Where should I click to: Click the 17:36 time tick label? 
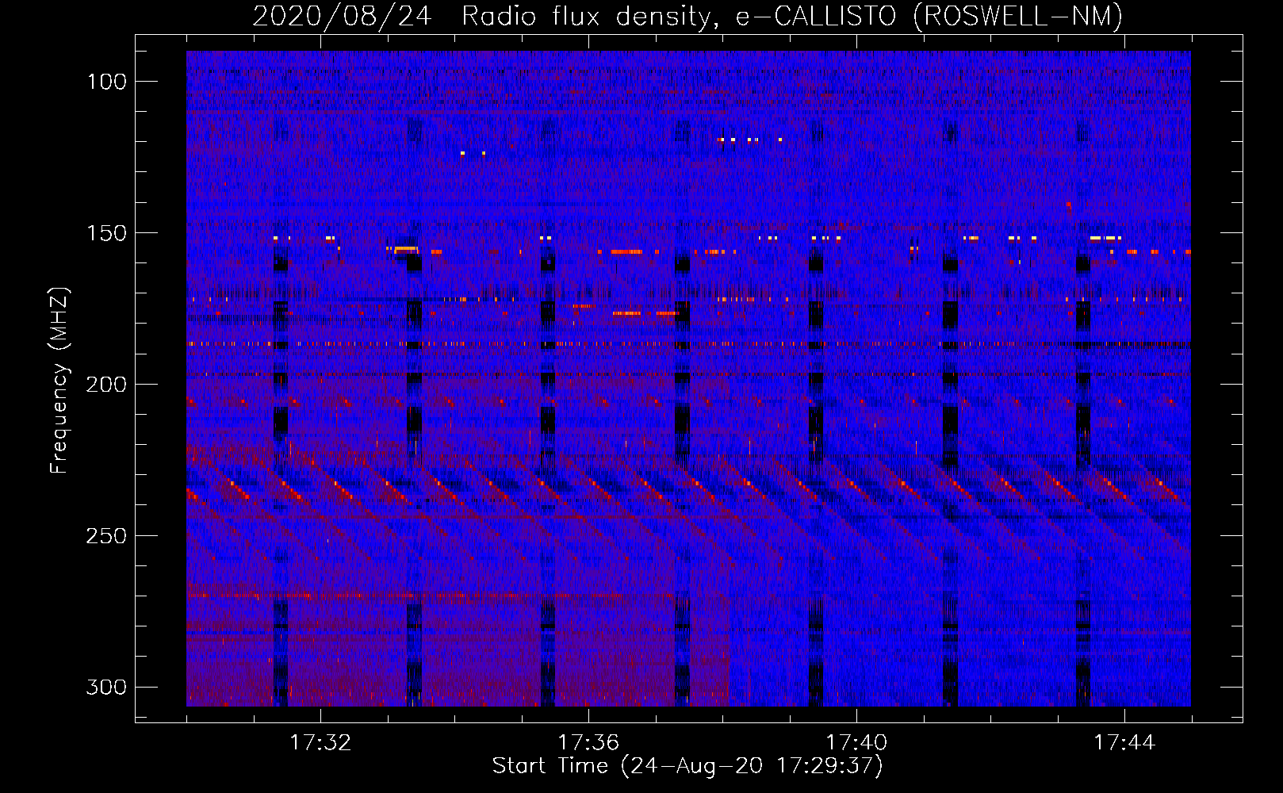click(588, 743)
